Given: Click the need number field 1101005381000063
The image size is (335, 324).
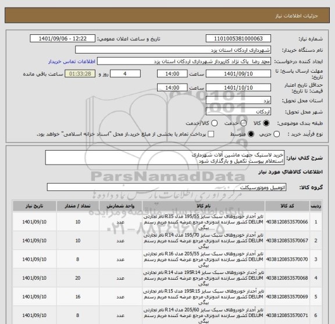Looking at the screenshot, I should point(238,39).
